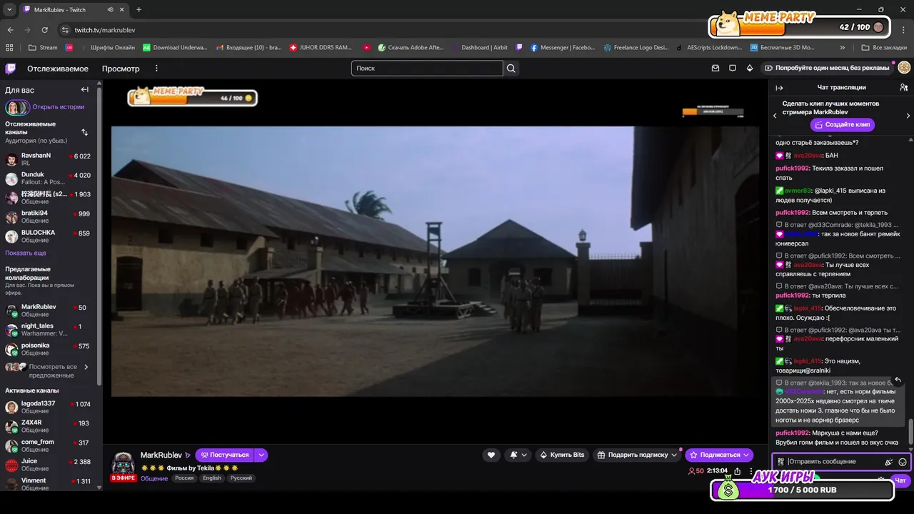
Task: Click the Постучаться button
Action: (225, 455)
